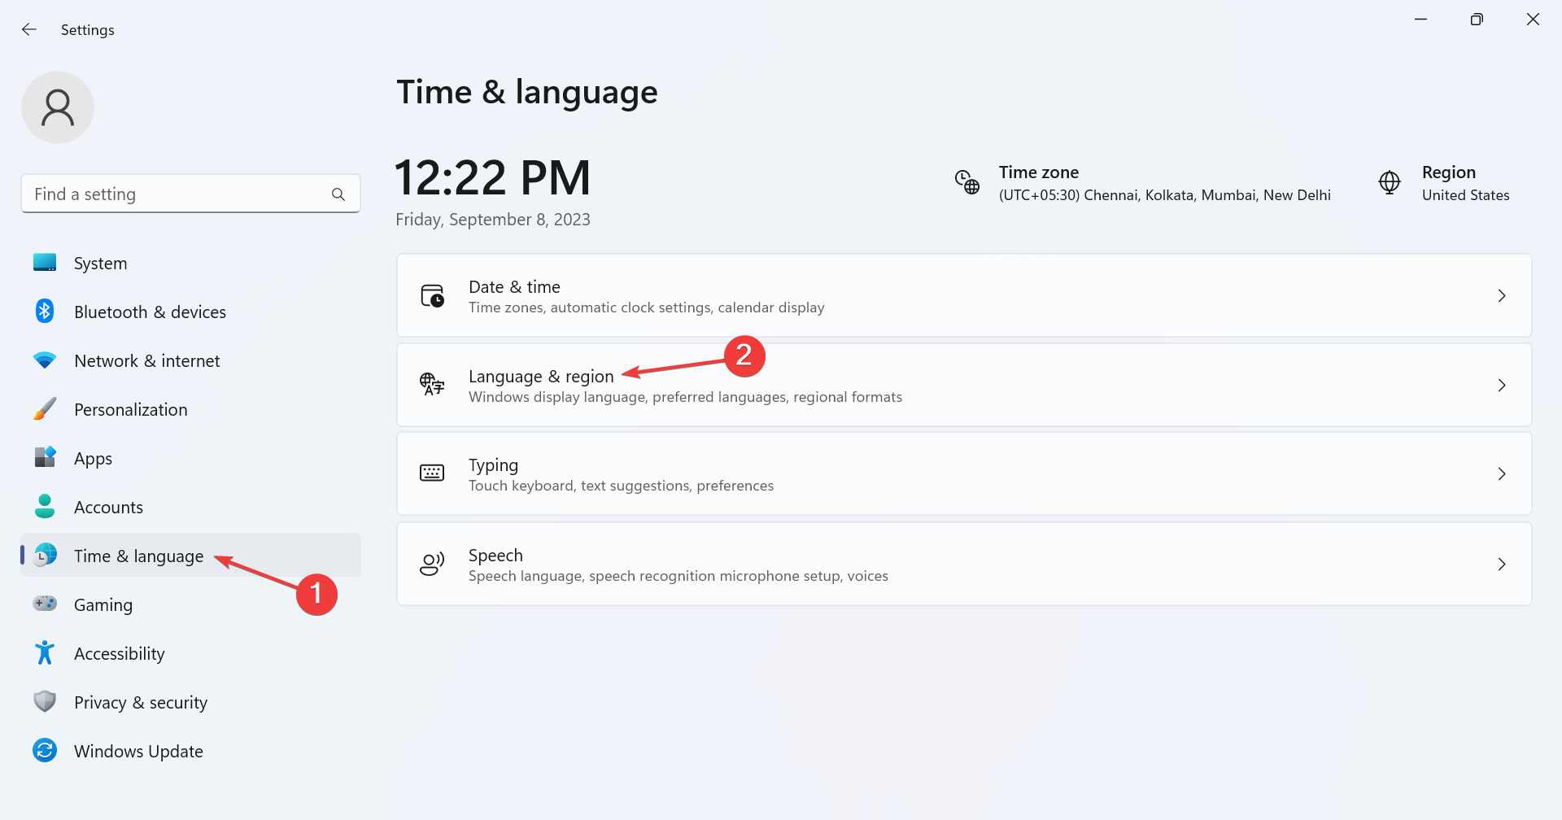Open System settings category
This screenshot has width=1562, height=820.
click(x=190, y=263)
